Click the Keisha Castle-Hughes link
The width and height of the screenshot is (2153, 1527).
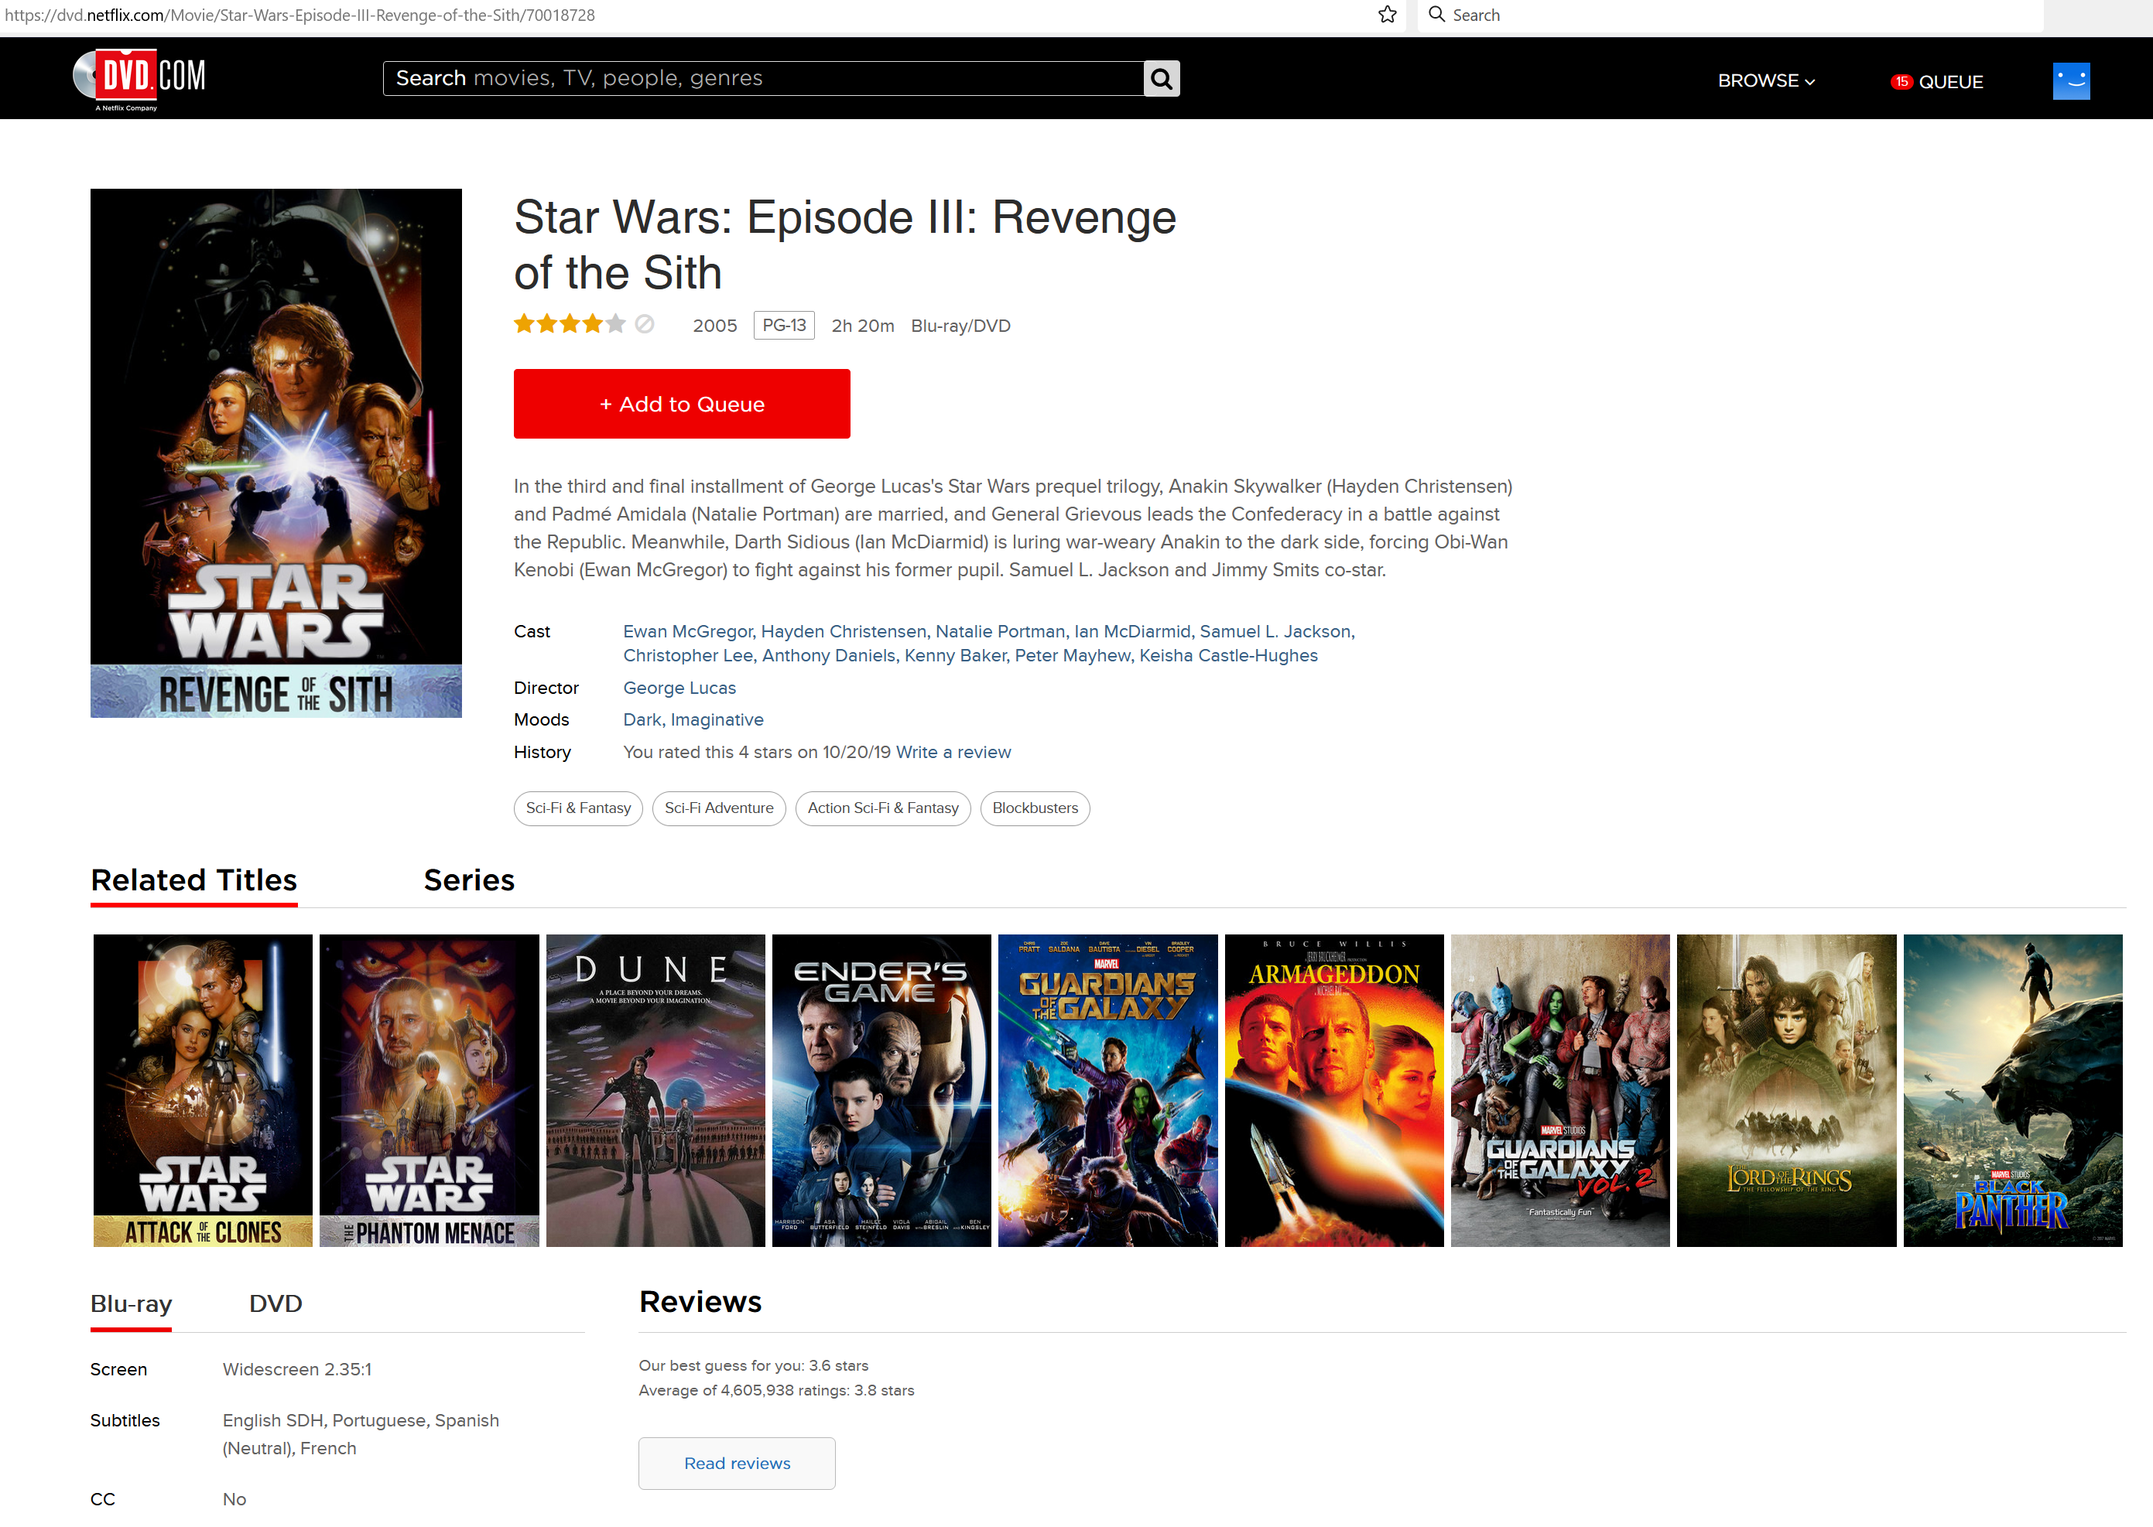[x=1228, y=656]
